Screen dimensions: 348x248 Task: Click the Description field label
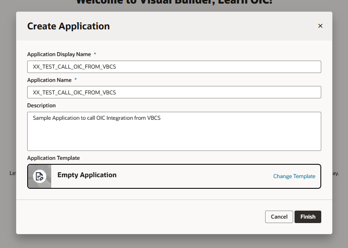[41, 106]
